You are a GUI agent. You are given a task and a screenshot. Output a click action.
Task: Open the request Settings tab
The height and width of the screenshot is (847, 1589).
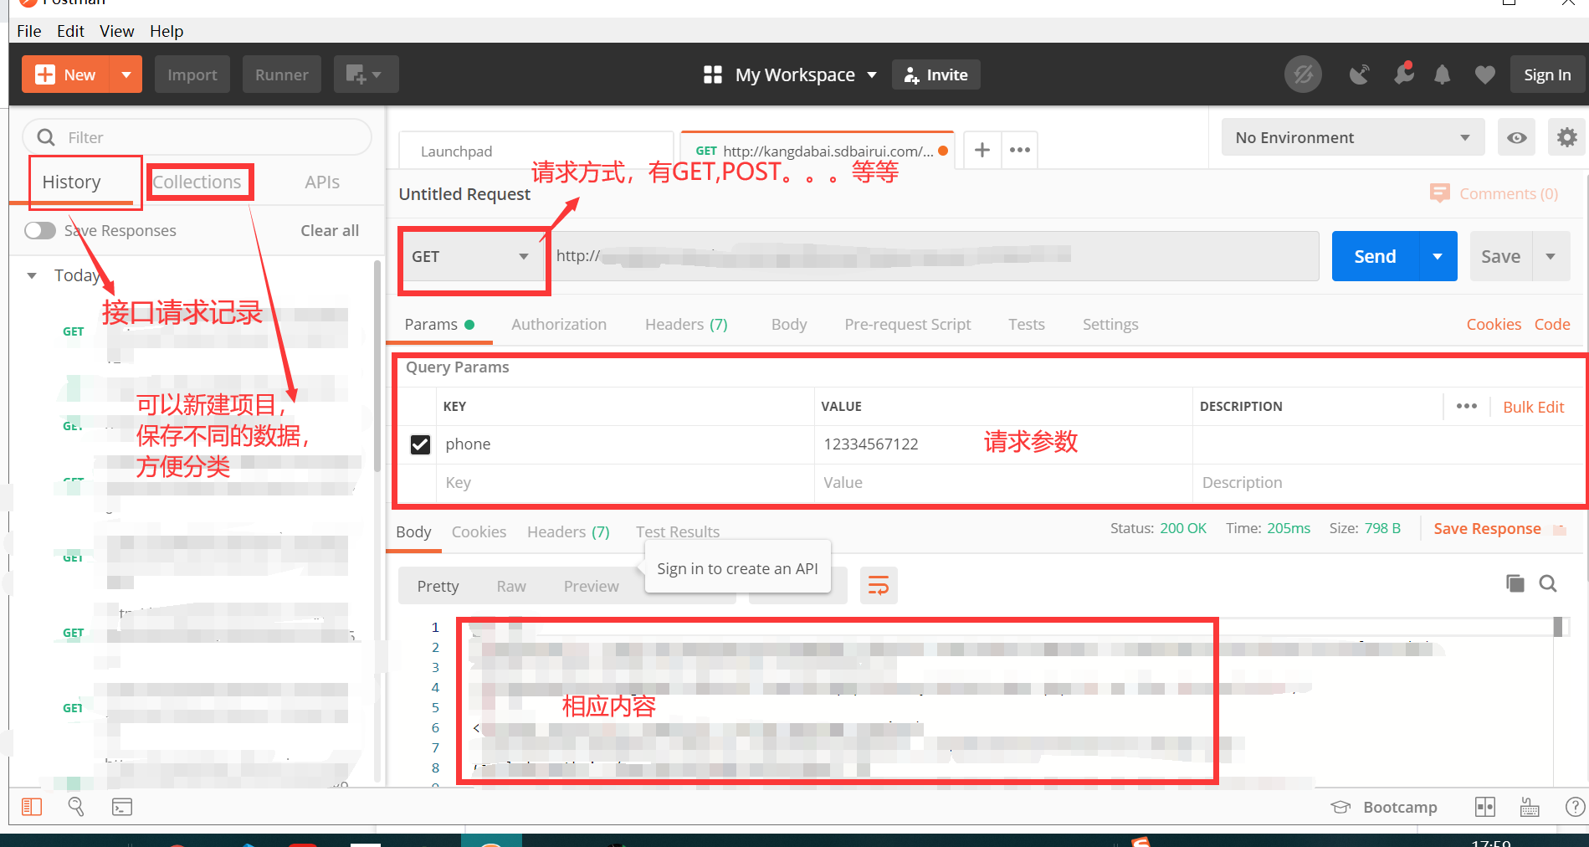(1110, 324)
